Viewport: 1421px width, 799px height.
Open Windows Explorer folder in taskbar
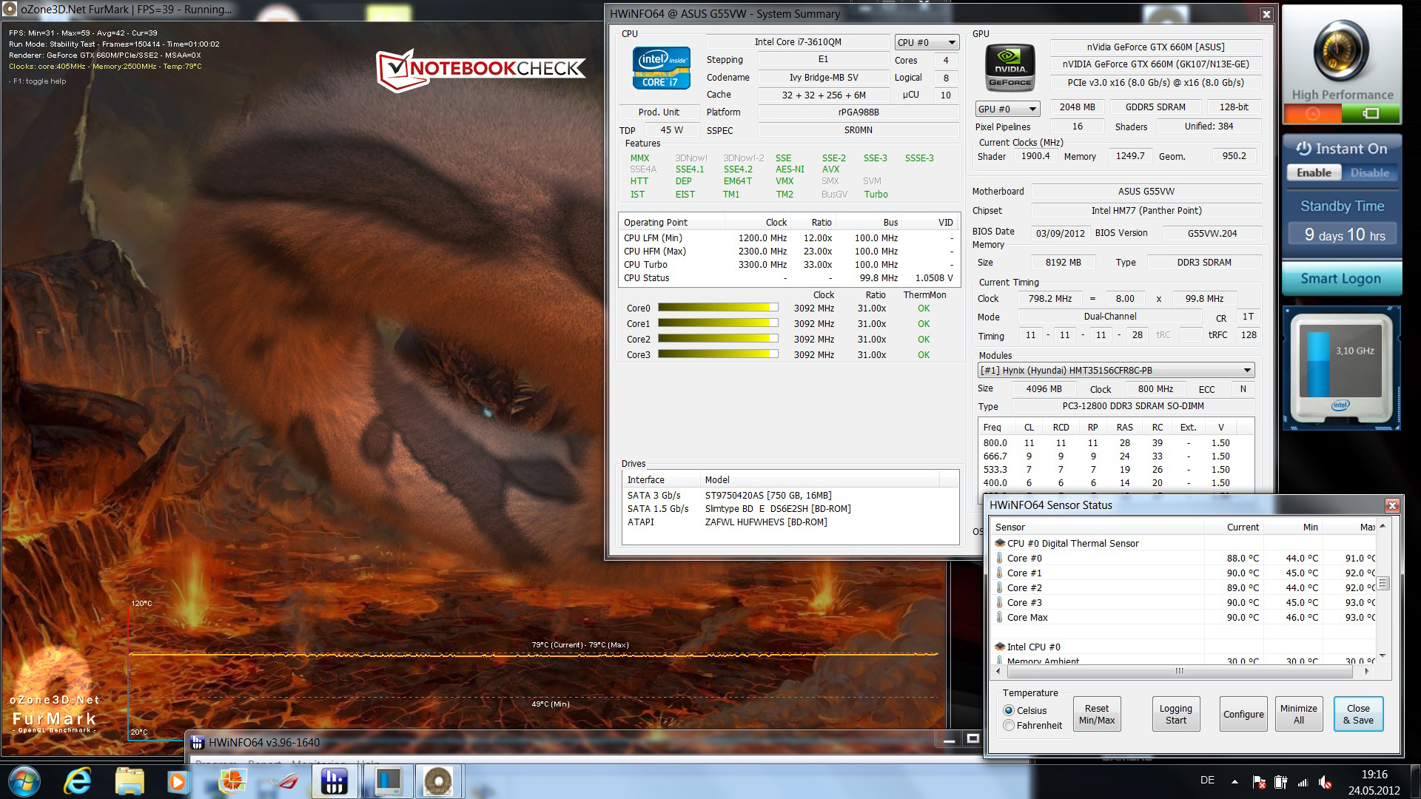tap(129, 781)
